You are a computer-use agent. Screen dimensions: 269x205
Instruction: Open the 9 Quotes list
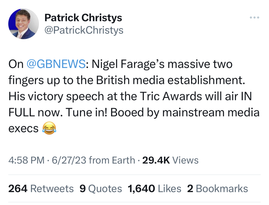pyautogui.click(x=101, y=188)
